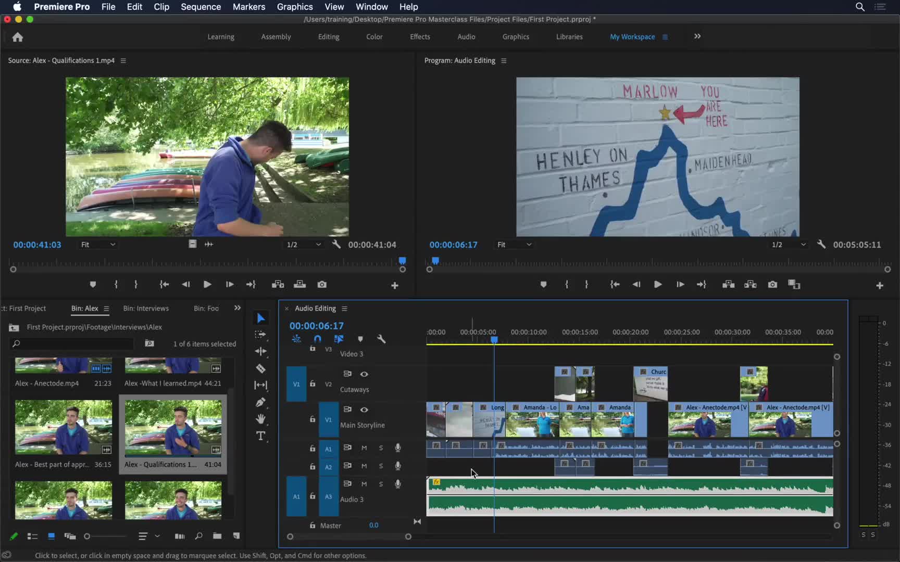Toggle Linked Selection in timeline
Image resolution: width=900 pixels, height=562 pixels.
339,339
